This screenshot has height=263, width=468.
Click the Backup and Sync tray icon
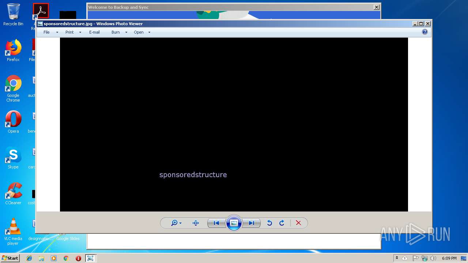[405, 258]
